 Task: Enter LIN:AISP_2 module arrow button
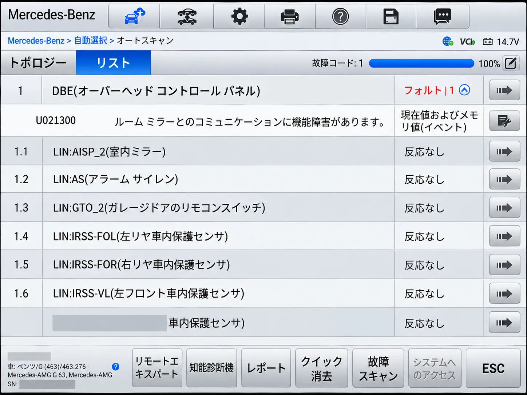[504, 151]
